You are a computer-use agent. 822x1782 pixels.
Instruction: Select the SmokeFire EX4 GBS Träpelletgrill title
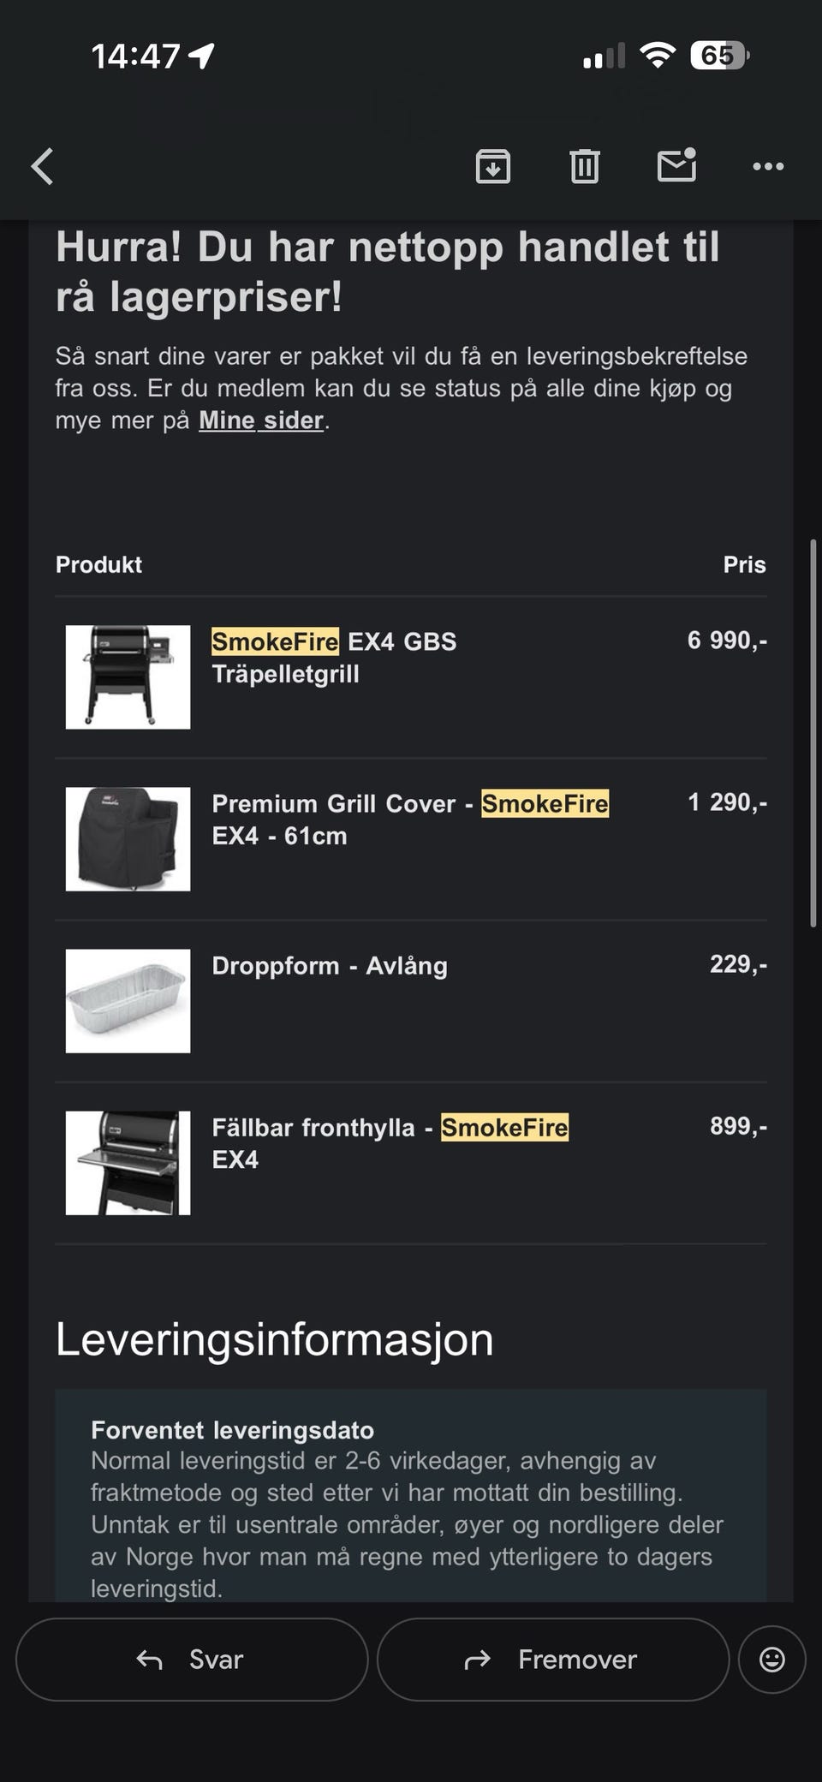point(334,658)
